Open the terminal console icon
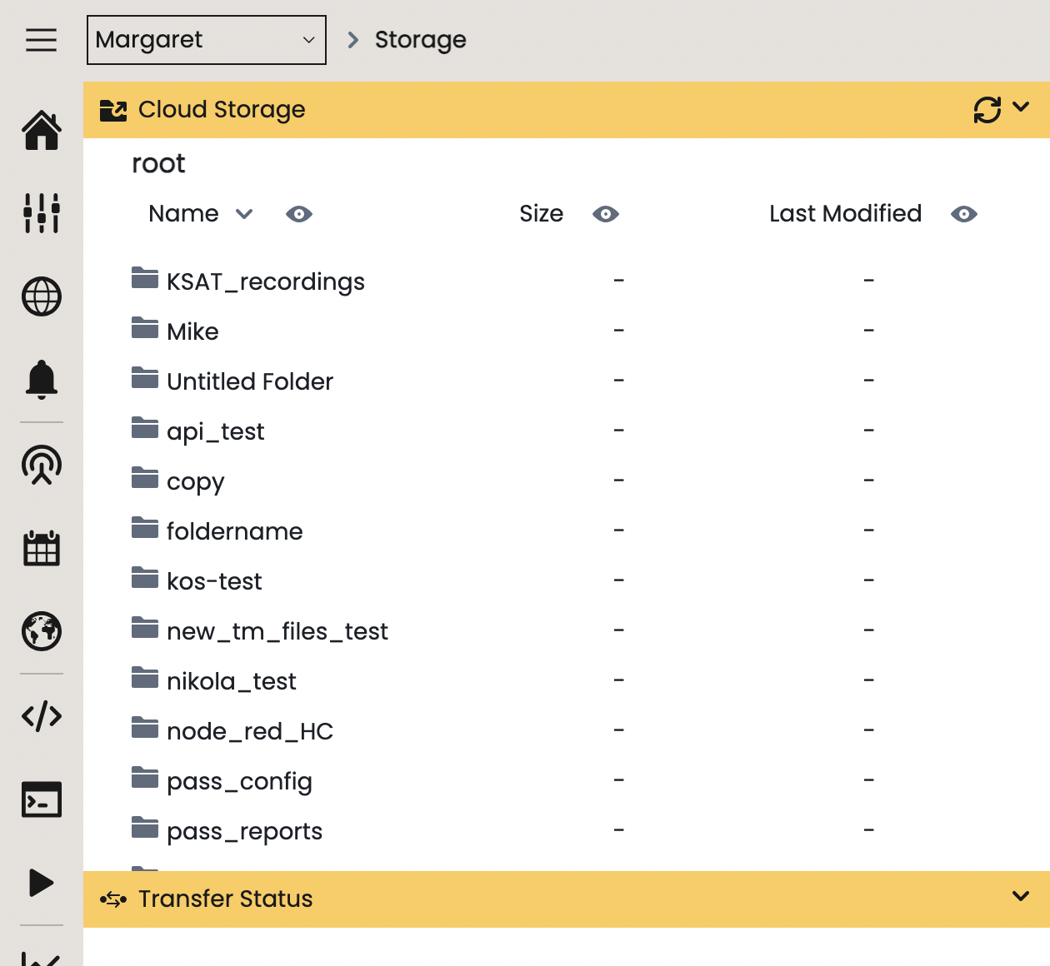 pos(42,799)
